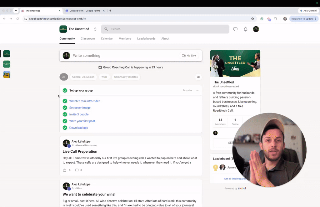Open the browser tab search dropdown
Image resolution: width=320 pixels, height=207 pixels.
click(x=16, y=11)
